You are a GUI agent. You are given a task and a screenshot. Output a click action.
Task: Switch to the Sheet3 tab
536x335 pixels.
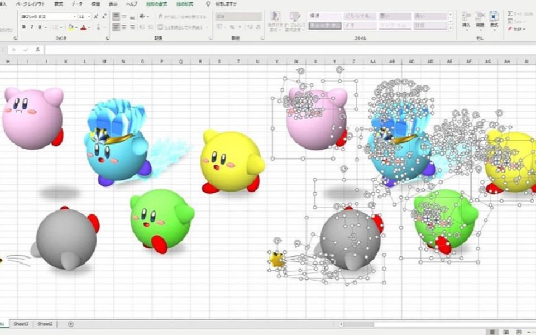[21, 324]
